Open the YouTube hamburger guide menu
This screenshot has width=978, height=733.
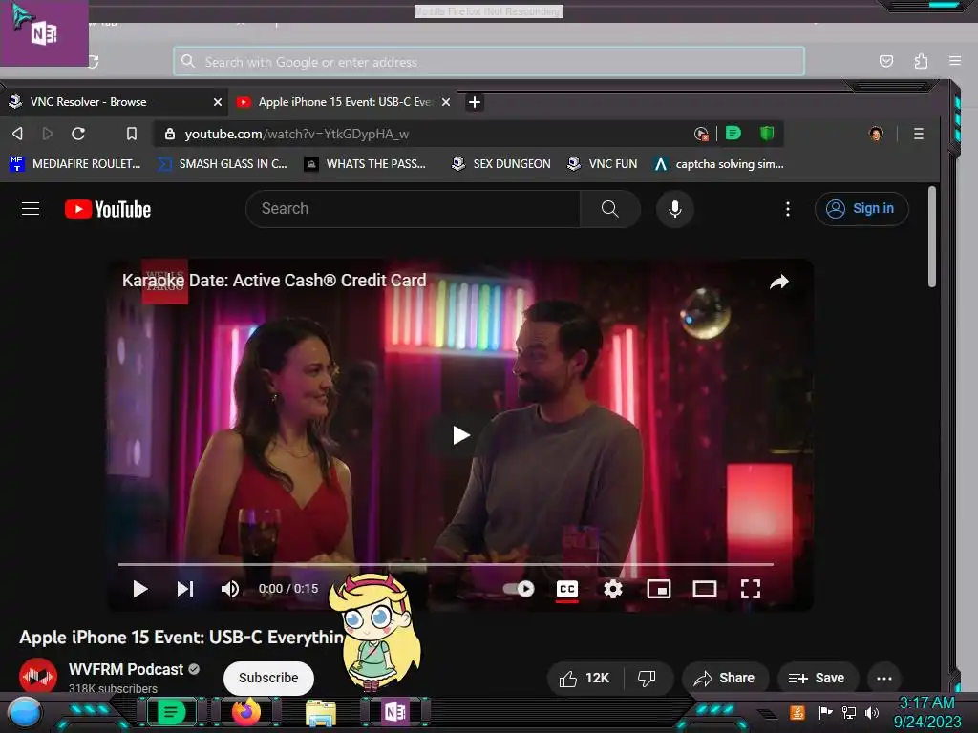31,209
